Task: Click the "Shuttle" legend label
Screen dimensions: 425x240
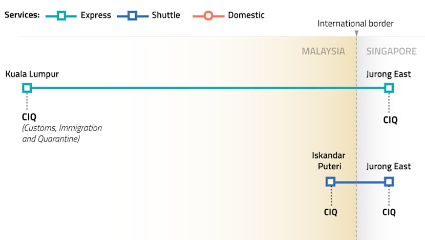Action: pyautogui.click(x=166, y=15)
